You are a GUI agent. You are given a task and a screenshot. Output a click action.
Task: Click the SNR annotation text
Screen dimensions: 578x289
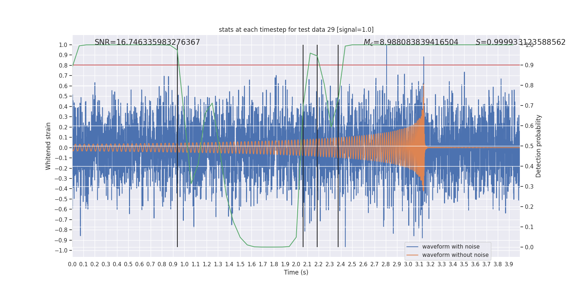pos(147,42)
